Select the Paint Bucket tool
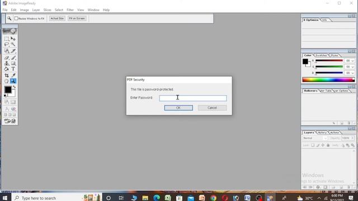358x201 pixels. click(x=7, y=69)
